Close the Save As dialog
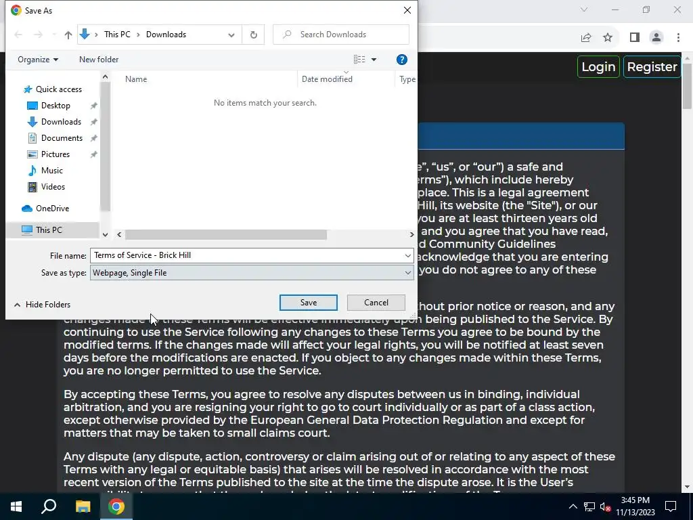 coord(407,10)
